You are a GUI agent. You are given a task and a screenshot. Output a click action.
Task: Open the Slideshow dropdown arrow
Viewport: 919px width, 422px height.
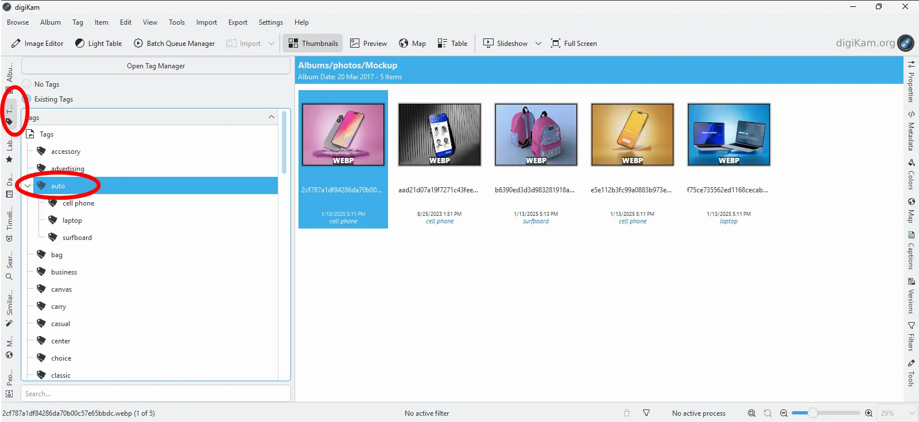(x=538, y=44)
